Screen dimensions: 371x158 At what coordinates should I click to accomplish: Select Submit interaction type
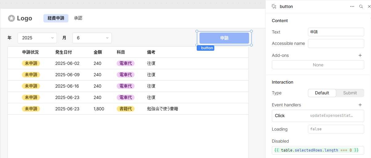[350, 93]
